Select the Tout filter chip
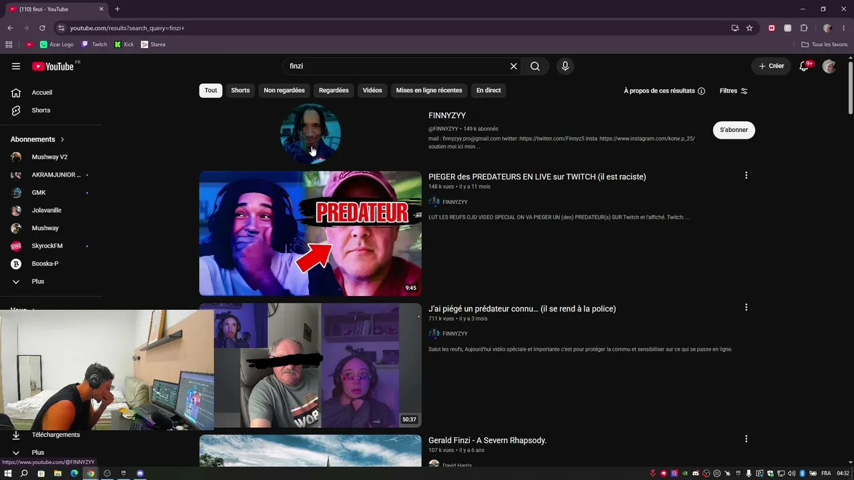Viewport: 854px width, 480px height. coord(211,91)
